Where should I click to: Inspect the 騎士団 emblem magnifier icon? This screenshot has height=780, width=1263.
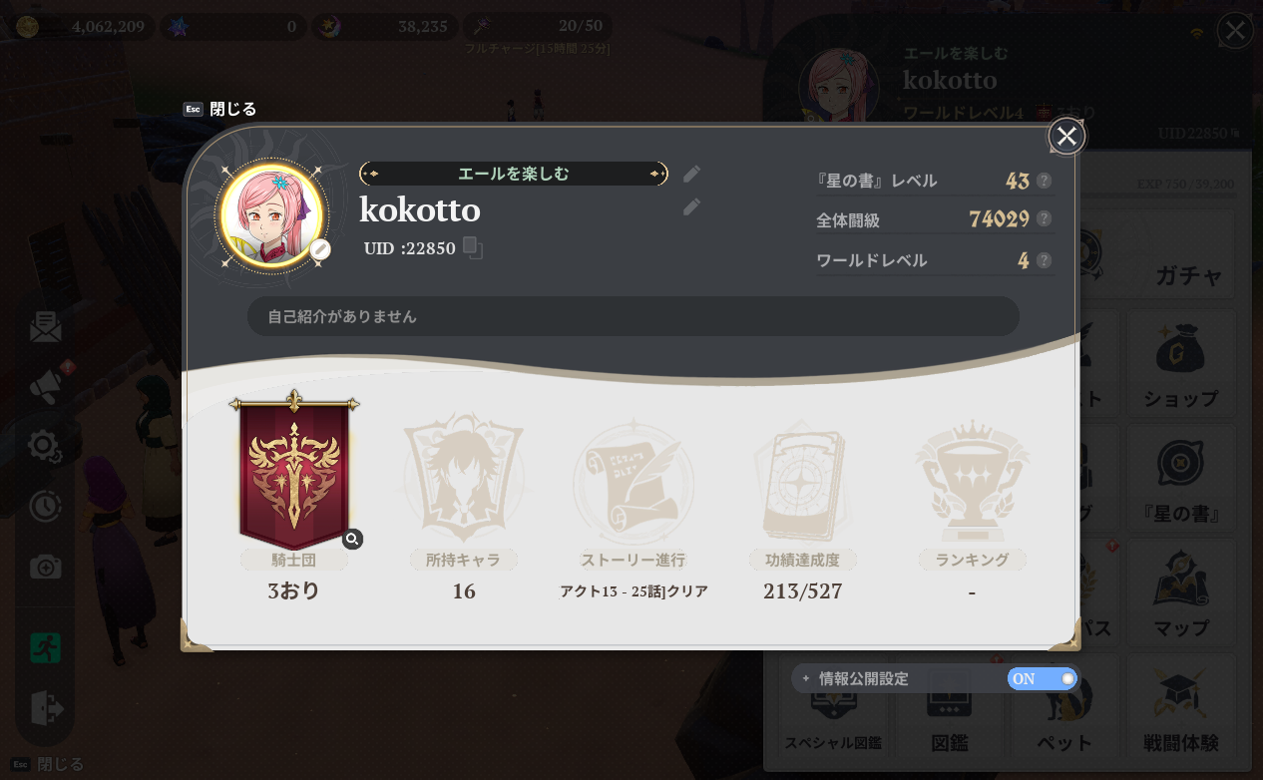point(352,540)
